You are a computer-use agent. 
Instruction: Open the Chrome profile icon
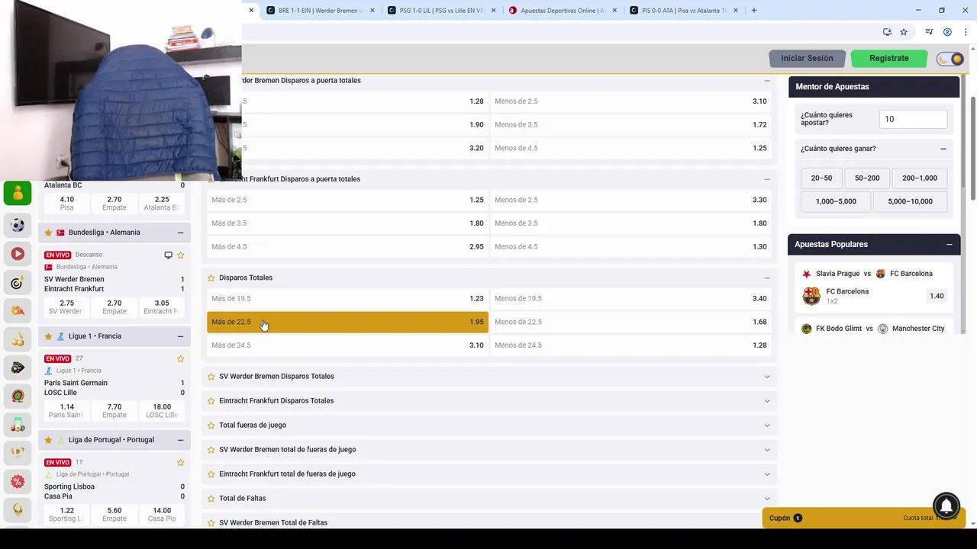(947, 32)
